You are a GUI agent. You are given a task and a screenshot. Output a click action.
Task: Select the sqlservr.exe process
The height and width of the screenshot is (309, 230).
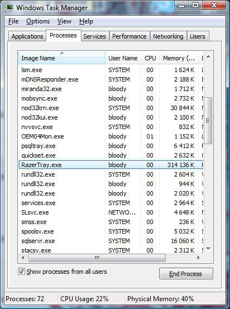(x=111, y=241)
